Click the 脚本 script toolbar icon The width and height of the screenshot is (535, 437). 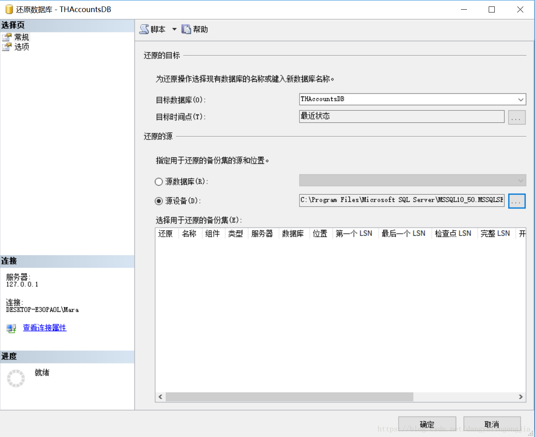[x=144, y=29]
